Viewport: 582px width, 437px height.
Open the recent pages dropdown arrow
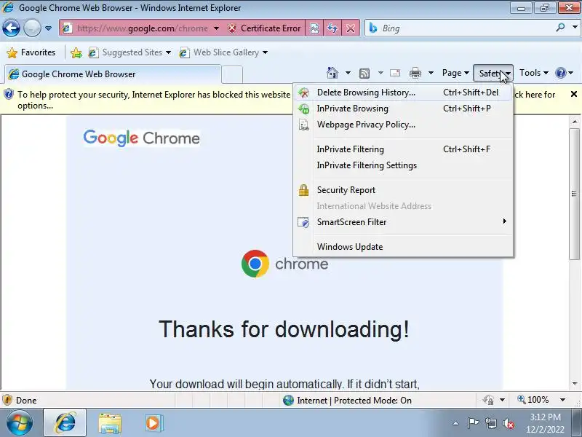(x=48, y=28)
